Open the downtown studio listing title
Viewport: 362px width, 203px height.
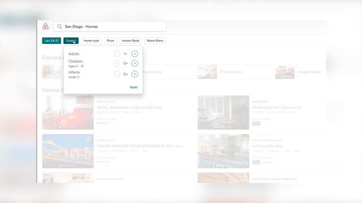(130, 108)
